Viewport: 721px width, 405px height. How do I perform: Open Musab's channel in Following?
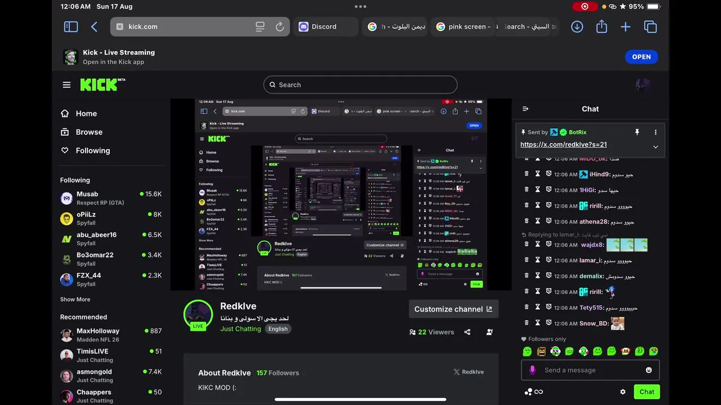tap(110, 198)
